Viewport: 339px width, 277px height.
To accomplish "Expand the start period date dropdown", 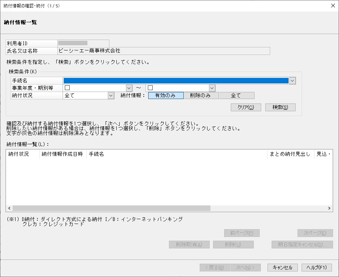I will (x=129, y=88).
